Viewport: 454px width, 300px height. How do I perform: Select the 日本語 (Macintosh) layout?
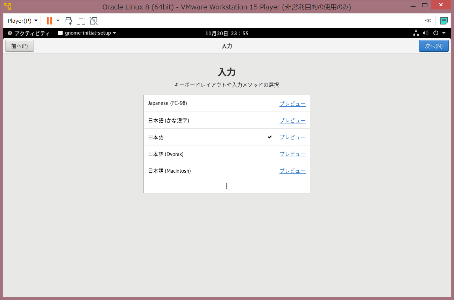(x=227, y=171)
